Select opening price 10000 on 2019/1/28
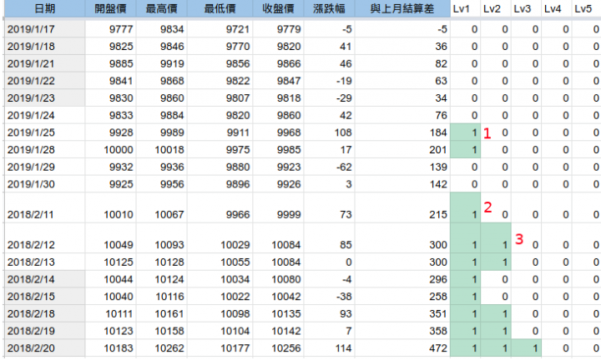This screenshot has width=601, height=360. point(110,150)
